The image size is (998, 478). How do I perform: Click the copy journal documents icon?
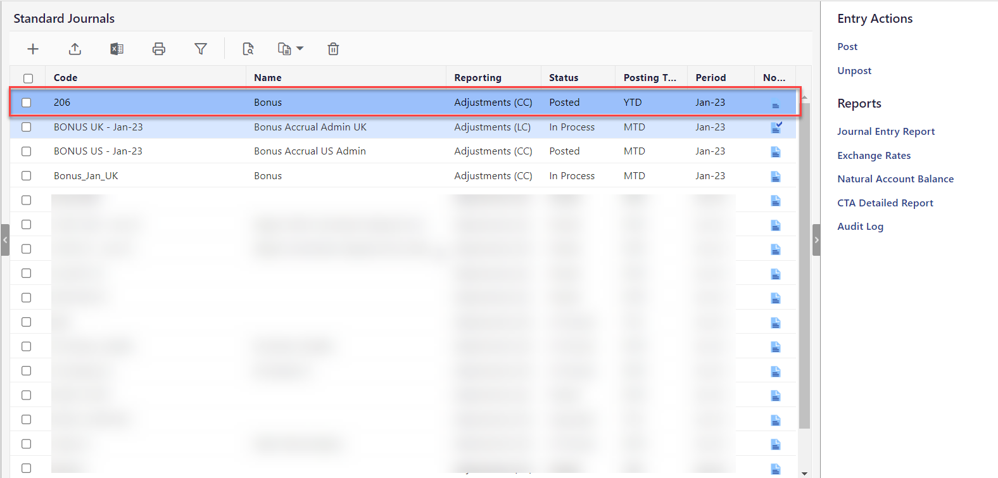(x=284, y=49)
